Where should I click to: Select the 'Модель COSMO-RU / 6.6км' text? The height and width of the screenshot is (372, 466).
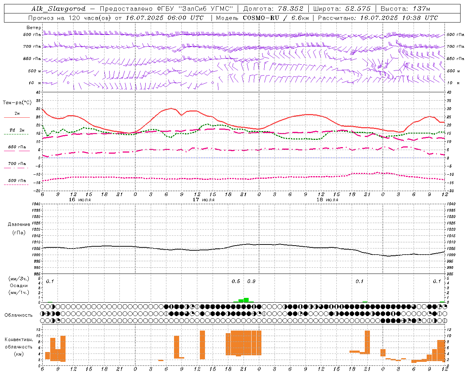tap(262, 18)
